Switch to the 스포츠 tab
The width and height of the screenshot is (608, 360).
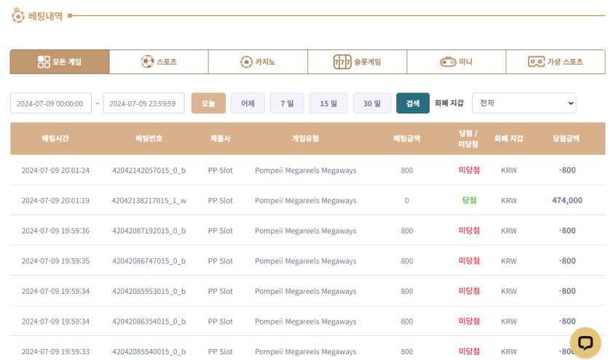coord(159,62)
